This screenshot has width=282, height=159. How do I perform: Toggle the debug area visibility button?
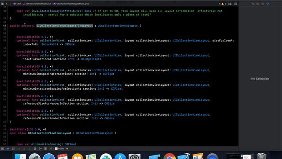3,149
